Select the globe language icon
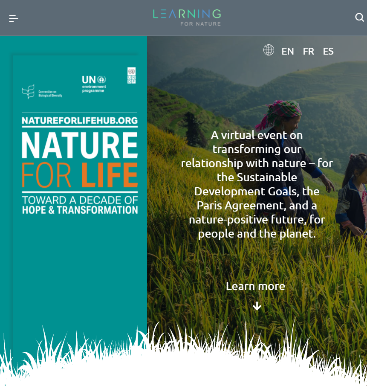 tap(269, 51)
